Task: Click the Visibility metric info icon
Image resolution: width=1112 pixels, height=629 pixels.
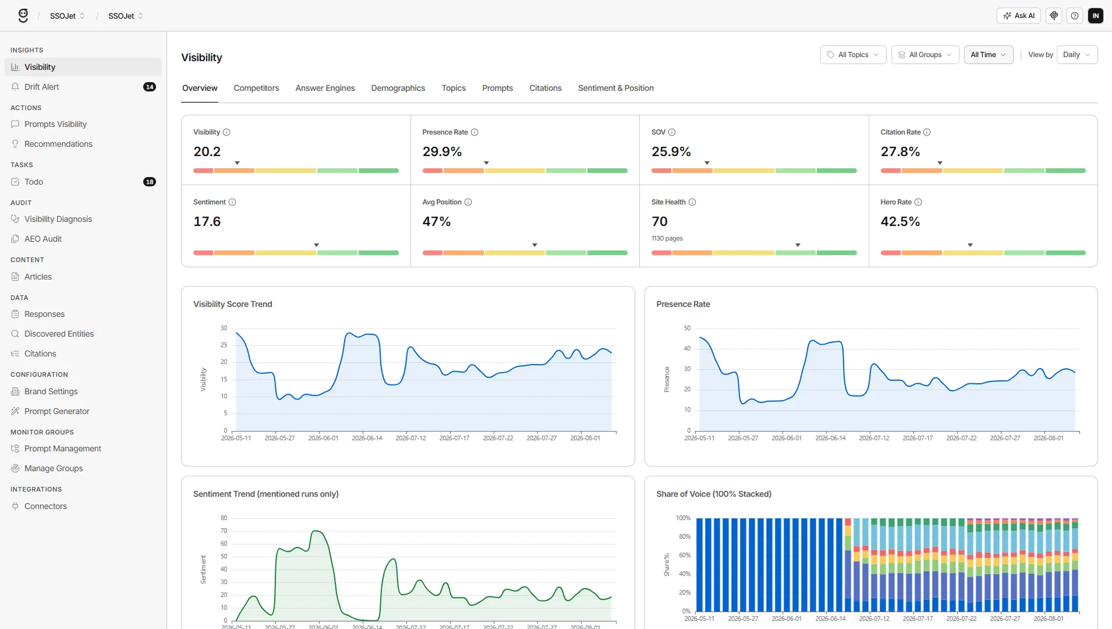Action: point(226,132)
